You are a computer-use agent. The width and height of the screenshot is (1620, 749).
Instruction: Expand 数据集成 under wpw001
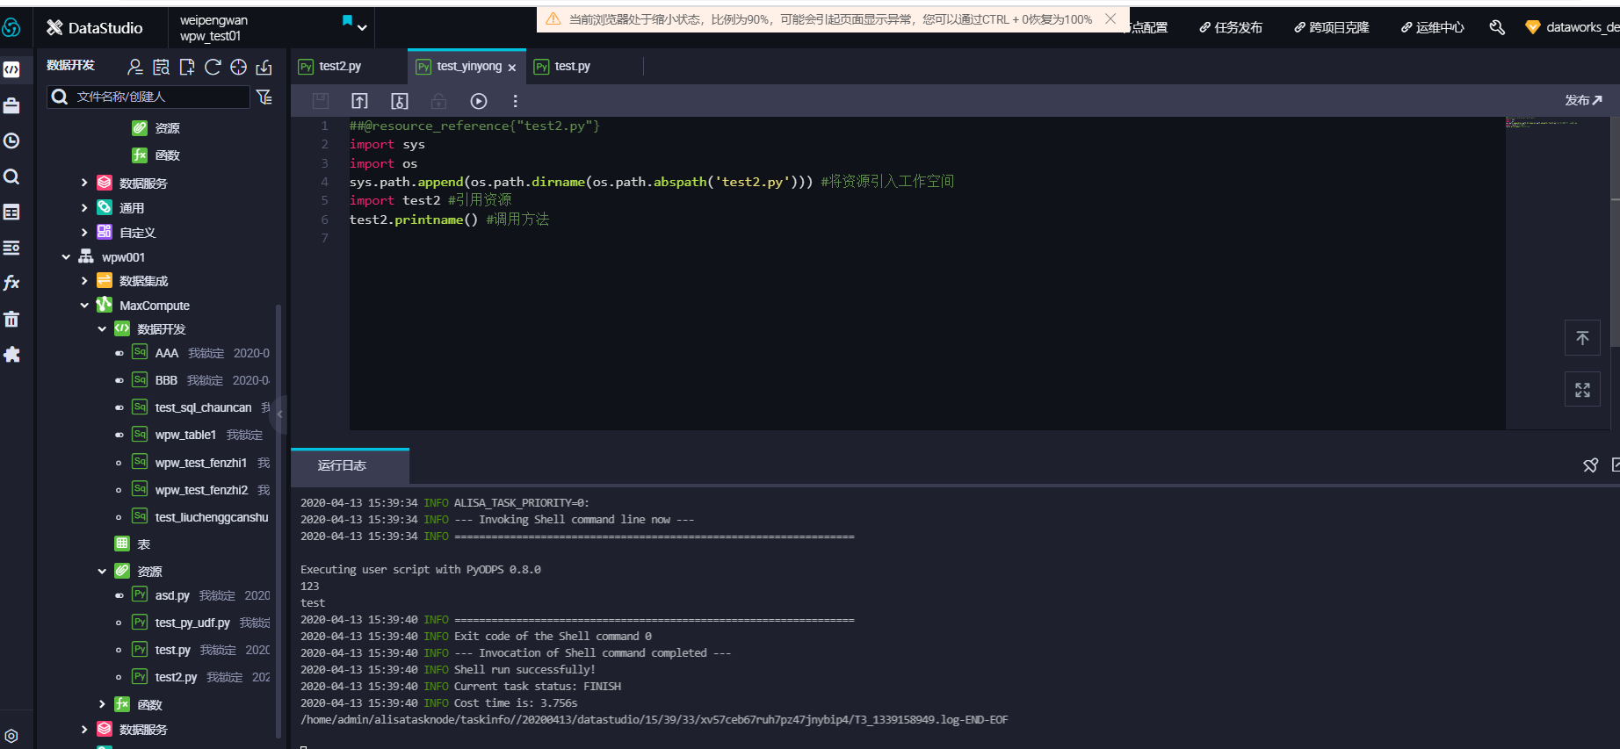84,281
